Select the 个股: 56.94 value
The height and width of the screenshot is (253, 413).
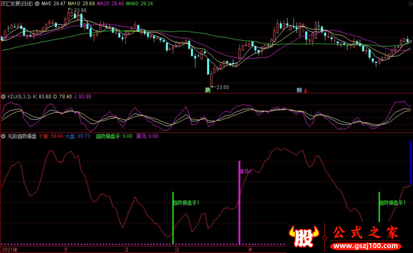[x=51, y=136]
